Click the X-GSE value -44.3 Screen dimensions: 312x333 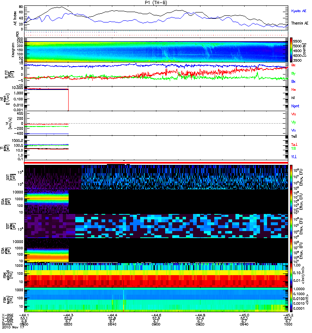68,316
